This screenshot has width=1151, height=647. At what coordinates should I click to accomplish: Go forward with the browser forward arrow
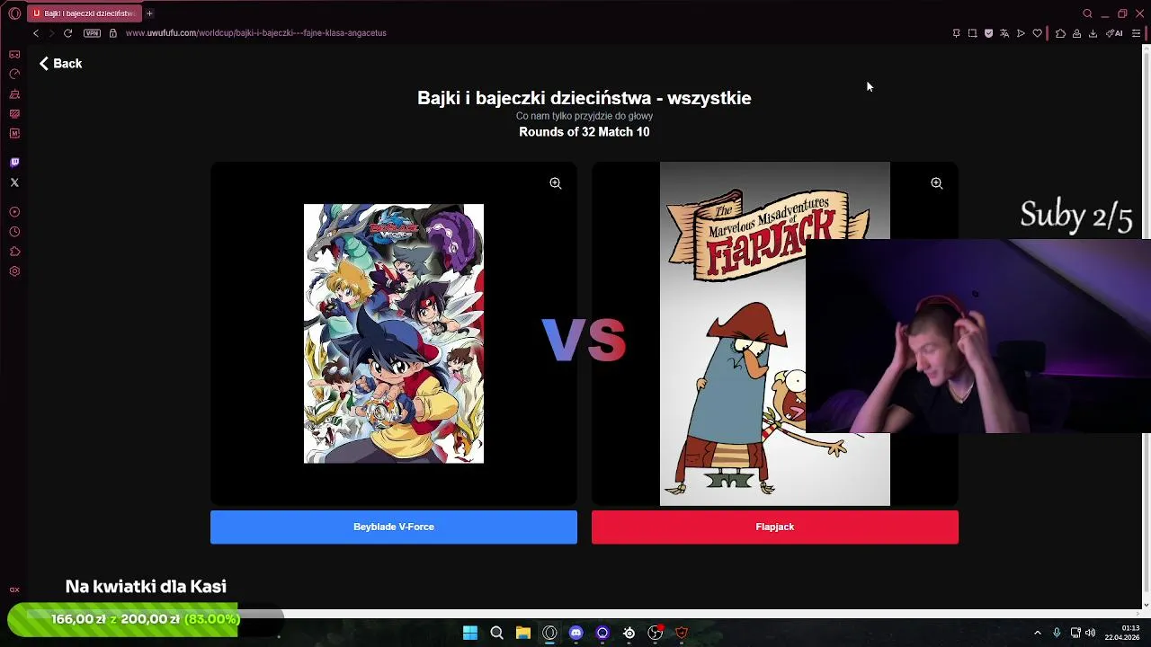pyautogui.click(x=51, y=33)
